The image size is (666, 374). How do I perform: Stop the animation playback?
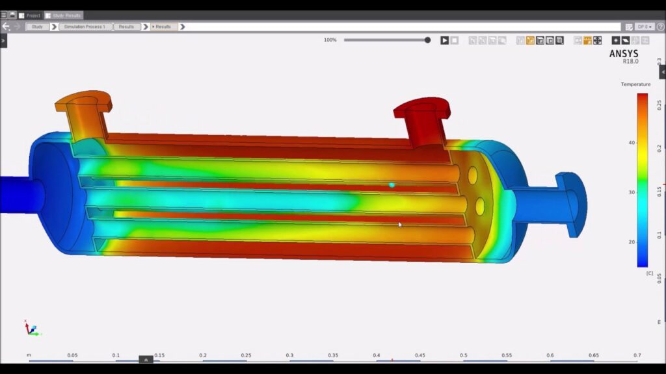point(455,40)
